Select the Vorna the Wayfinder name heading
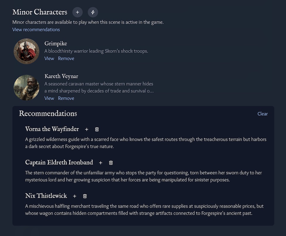 click(52, 129)
